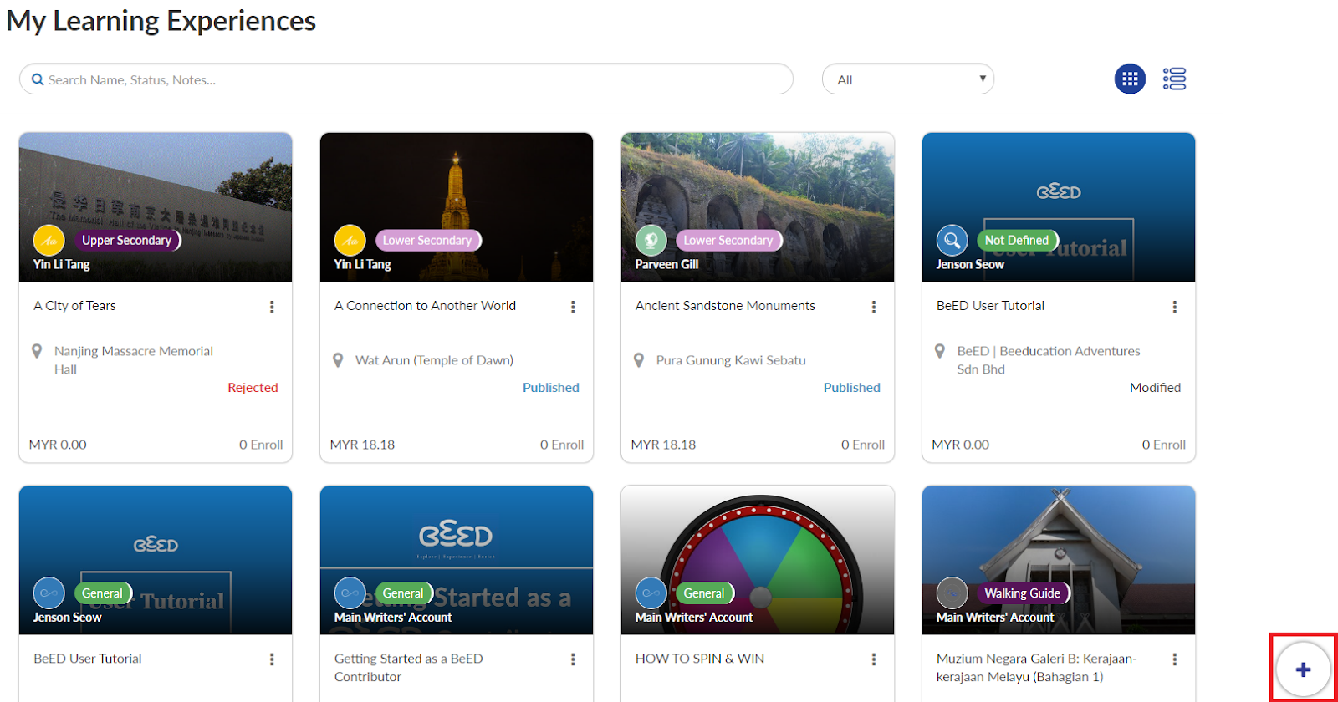Switch to list view layout

1174,79
